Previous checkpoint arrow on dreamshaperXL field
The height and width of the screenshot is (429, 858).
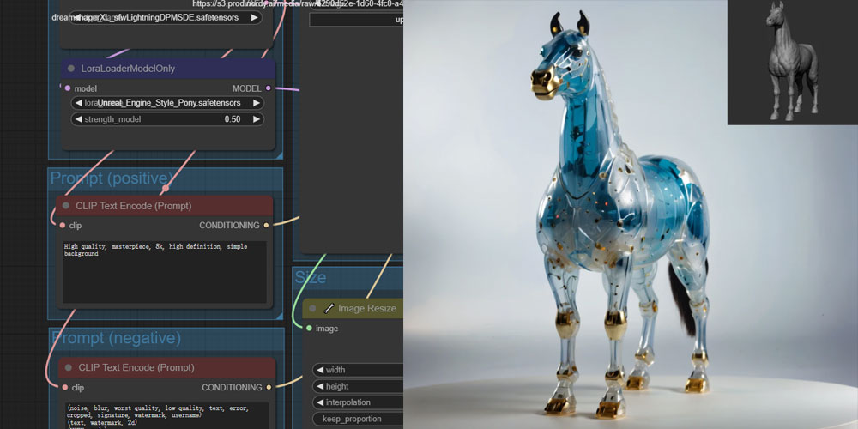[78, 17]
